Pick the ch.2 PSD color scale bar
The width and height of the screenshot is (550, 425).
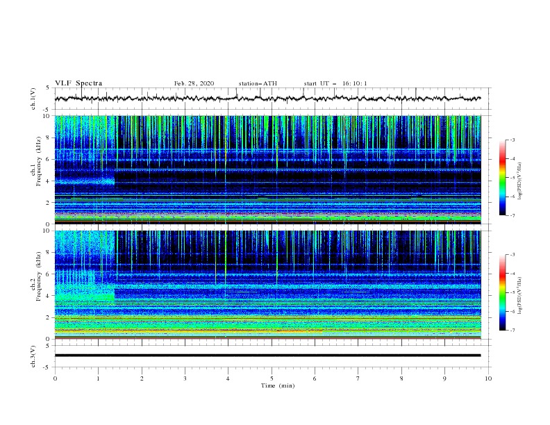point(502,292)
